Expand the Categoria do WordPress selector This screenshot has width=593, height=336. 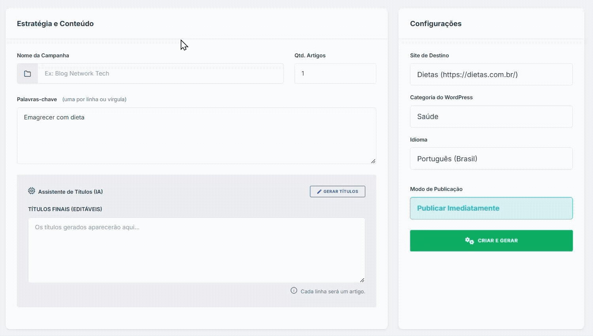pyautogui.click(x=491, y=117)
